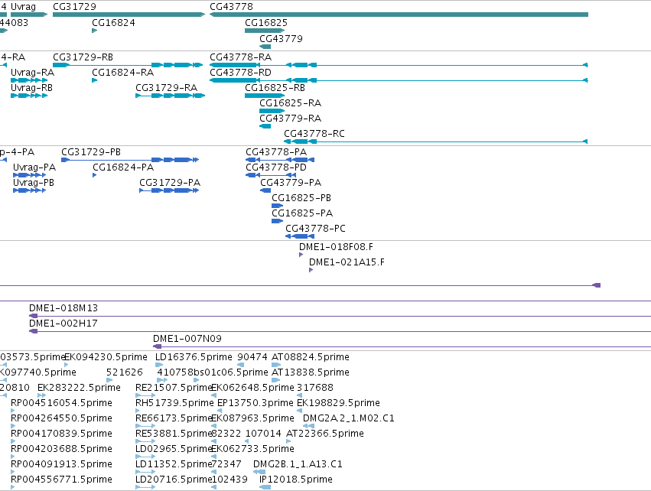Select BAC clone DME1-007N09
Viewport: 651px width, 491px height.
(x=402, y=346)
